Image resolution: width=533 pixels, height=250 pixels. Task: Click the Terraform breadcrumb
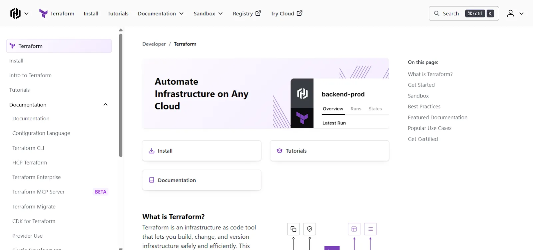(x=185, y=44)
